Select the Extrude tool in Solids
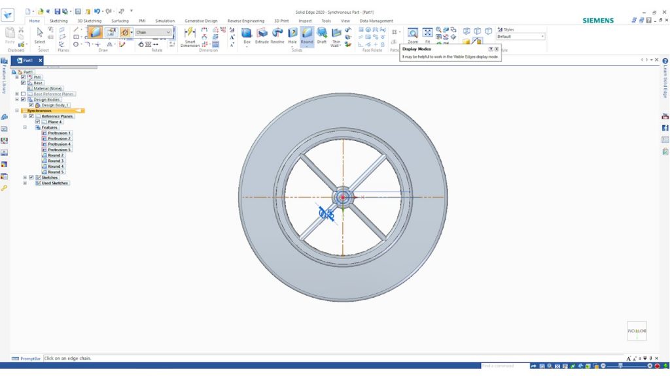This screenshot has height=376, width=670. click(x=262, y=34)
